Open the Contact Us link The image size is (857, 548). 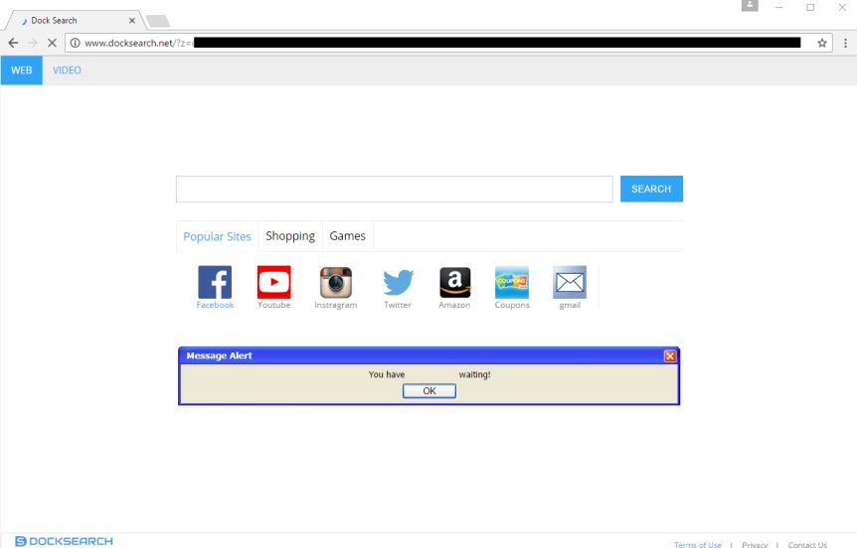807,544
